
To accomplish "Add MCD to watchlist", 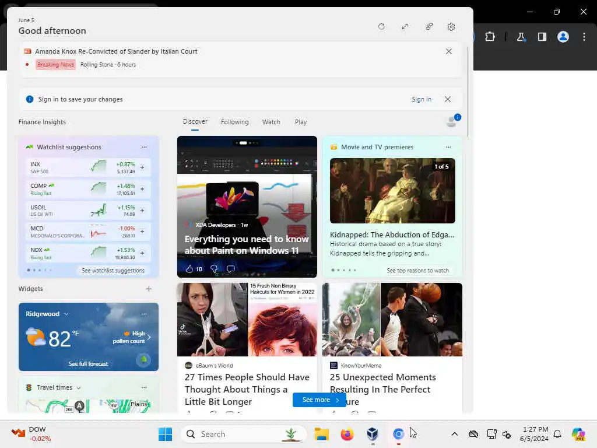I will pyautogui.click(x=142, y=232).
